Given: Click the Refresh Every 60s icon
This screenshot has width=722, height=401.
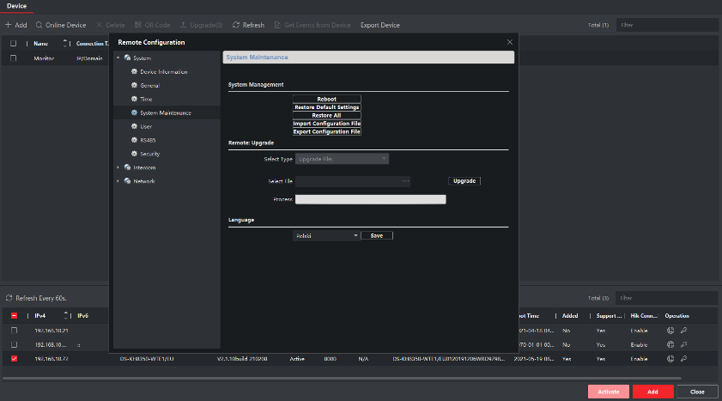Looking at the screenshot, I should point(9,298).
